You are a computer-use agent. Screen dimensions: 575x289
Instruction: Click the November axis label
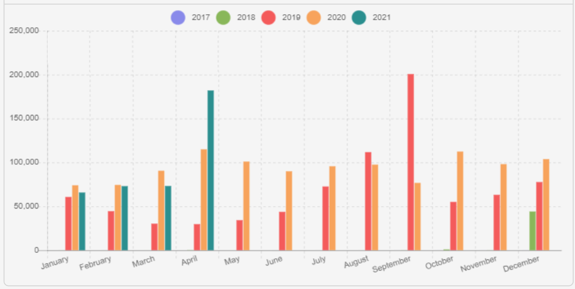pyautogui.click(x=479, y=264)
